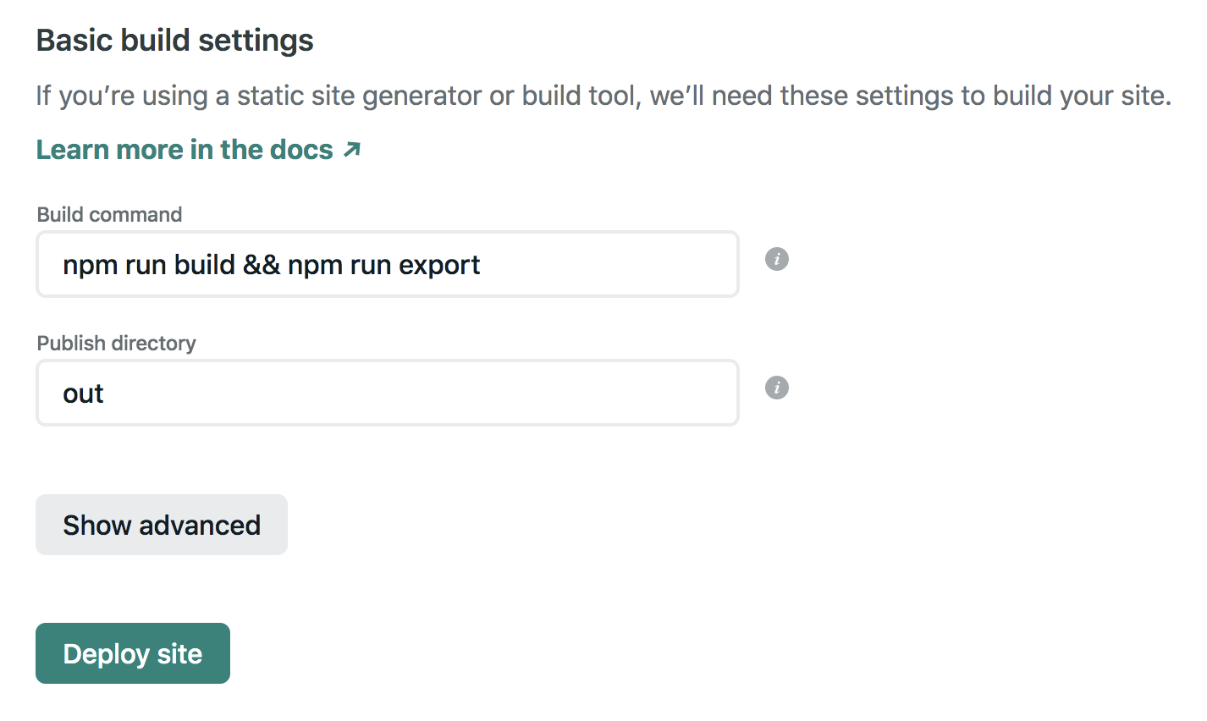This screenshot has width=1207, height=721.
Task: Click the external link arrow after docs link
Action: [353, 148]
